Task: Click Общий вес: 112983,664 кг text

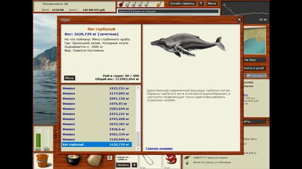Action: pyautogui.click(x=117, y=79)
